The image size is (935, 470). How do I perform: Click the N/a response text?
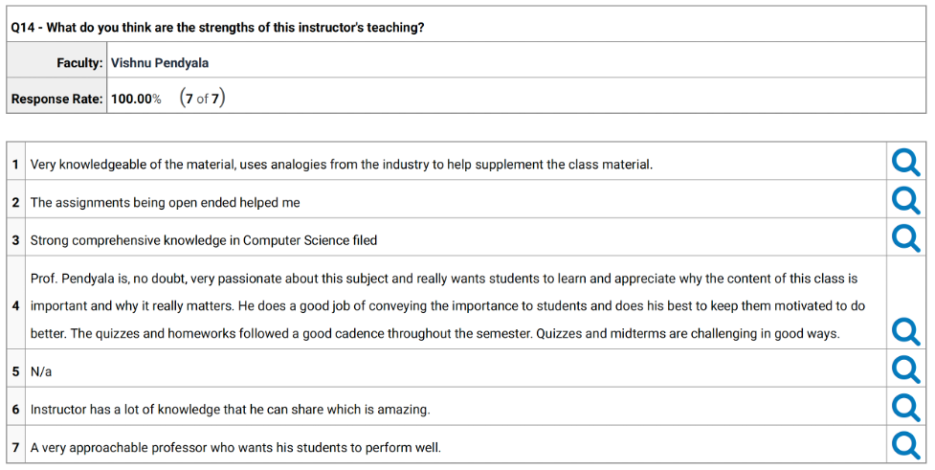click(42, 369)
